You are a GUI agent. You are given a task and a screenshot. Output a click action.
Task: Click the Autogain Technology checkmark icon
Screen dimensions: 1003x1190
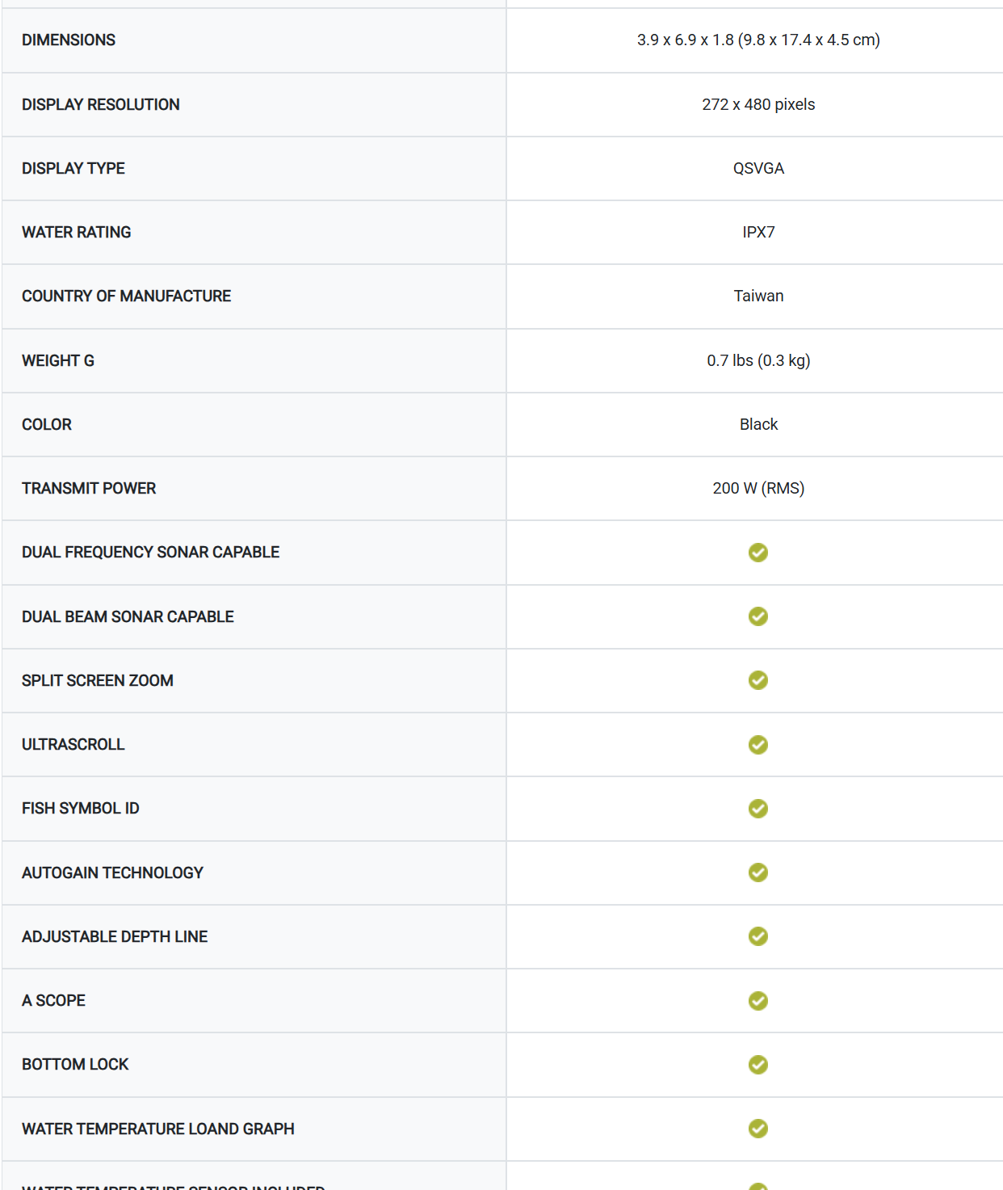757,873
